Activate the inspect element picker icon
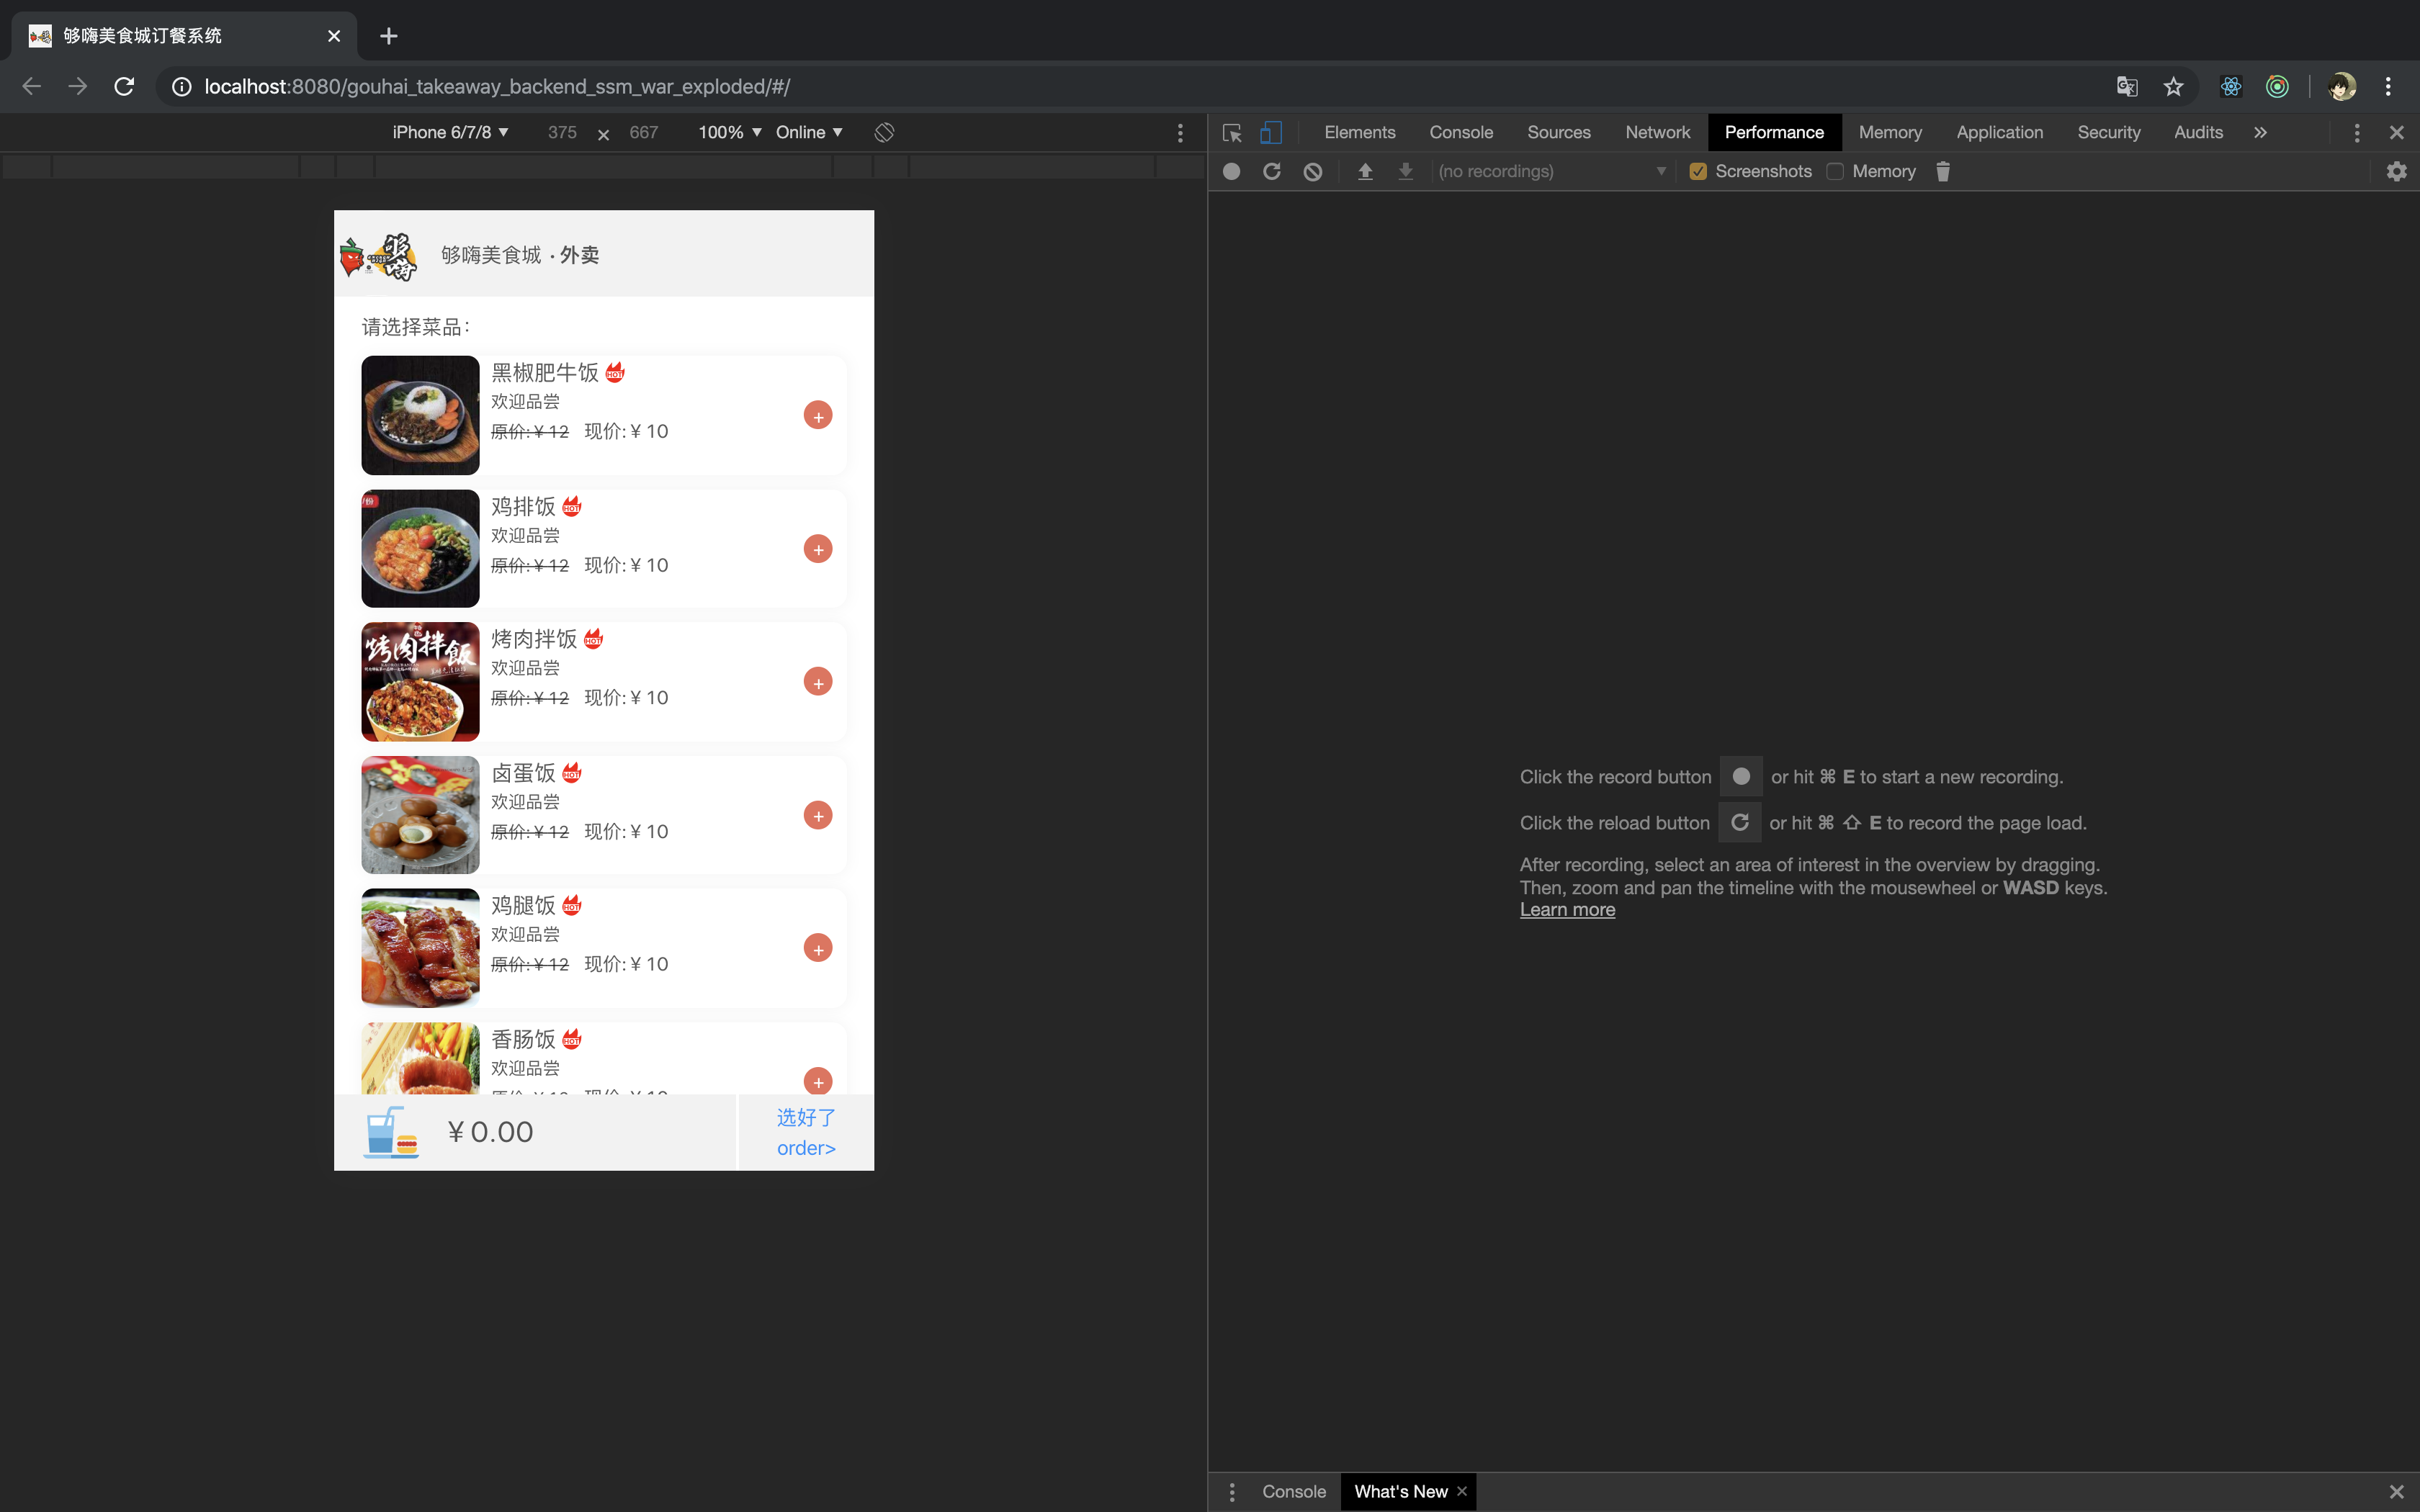 click(1232, 133)
